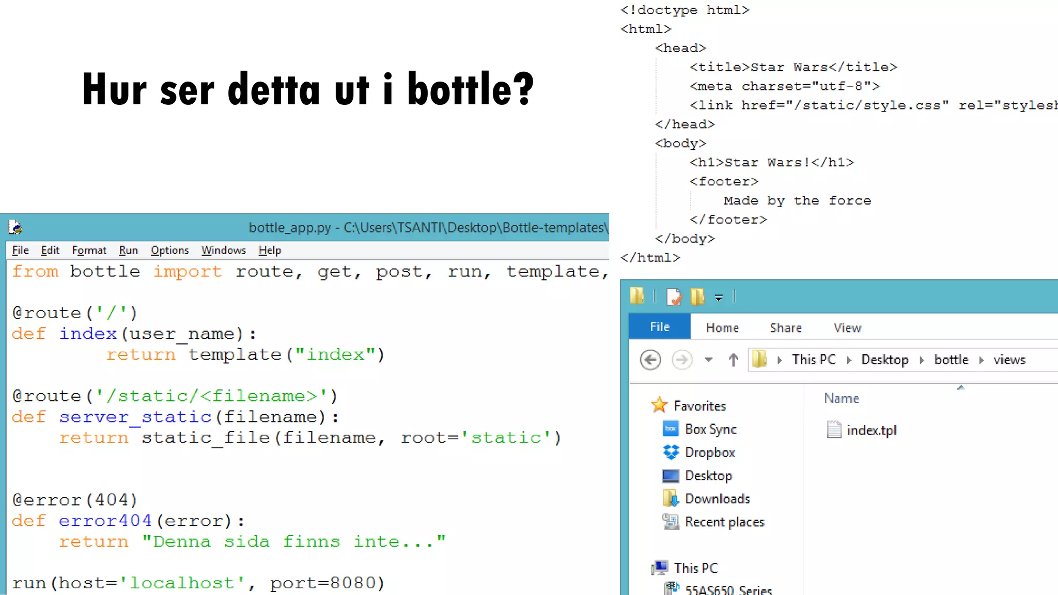This screenshot has height=595, width=1058.
Task: Click the IDLE Python icon in title bar
Action: coord(15,227)
